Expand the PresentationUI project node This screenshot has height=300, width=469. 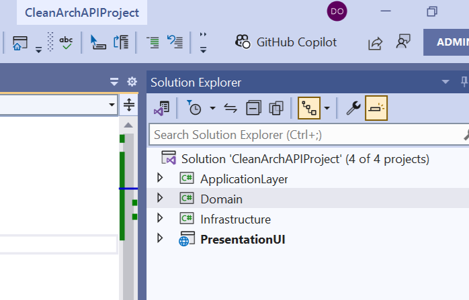click(160, 238)
